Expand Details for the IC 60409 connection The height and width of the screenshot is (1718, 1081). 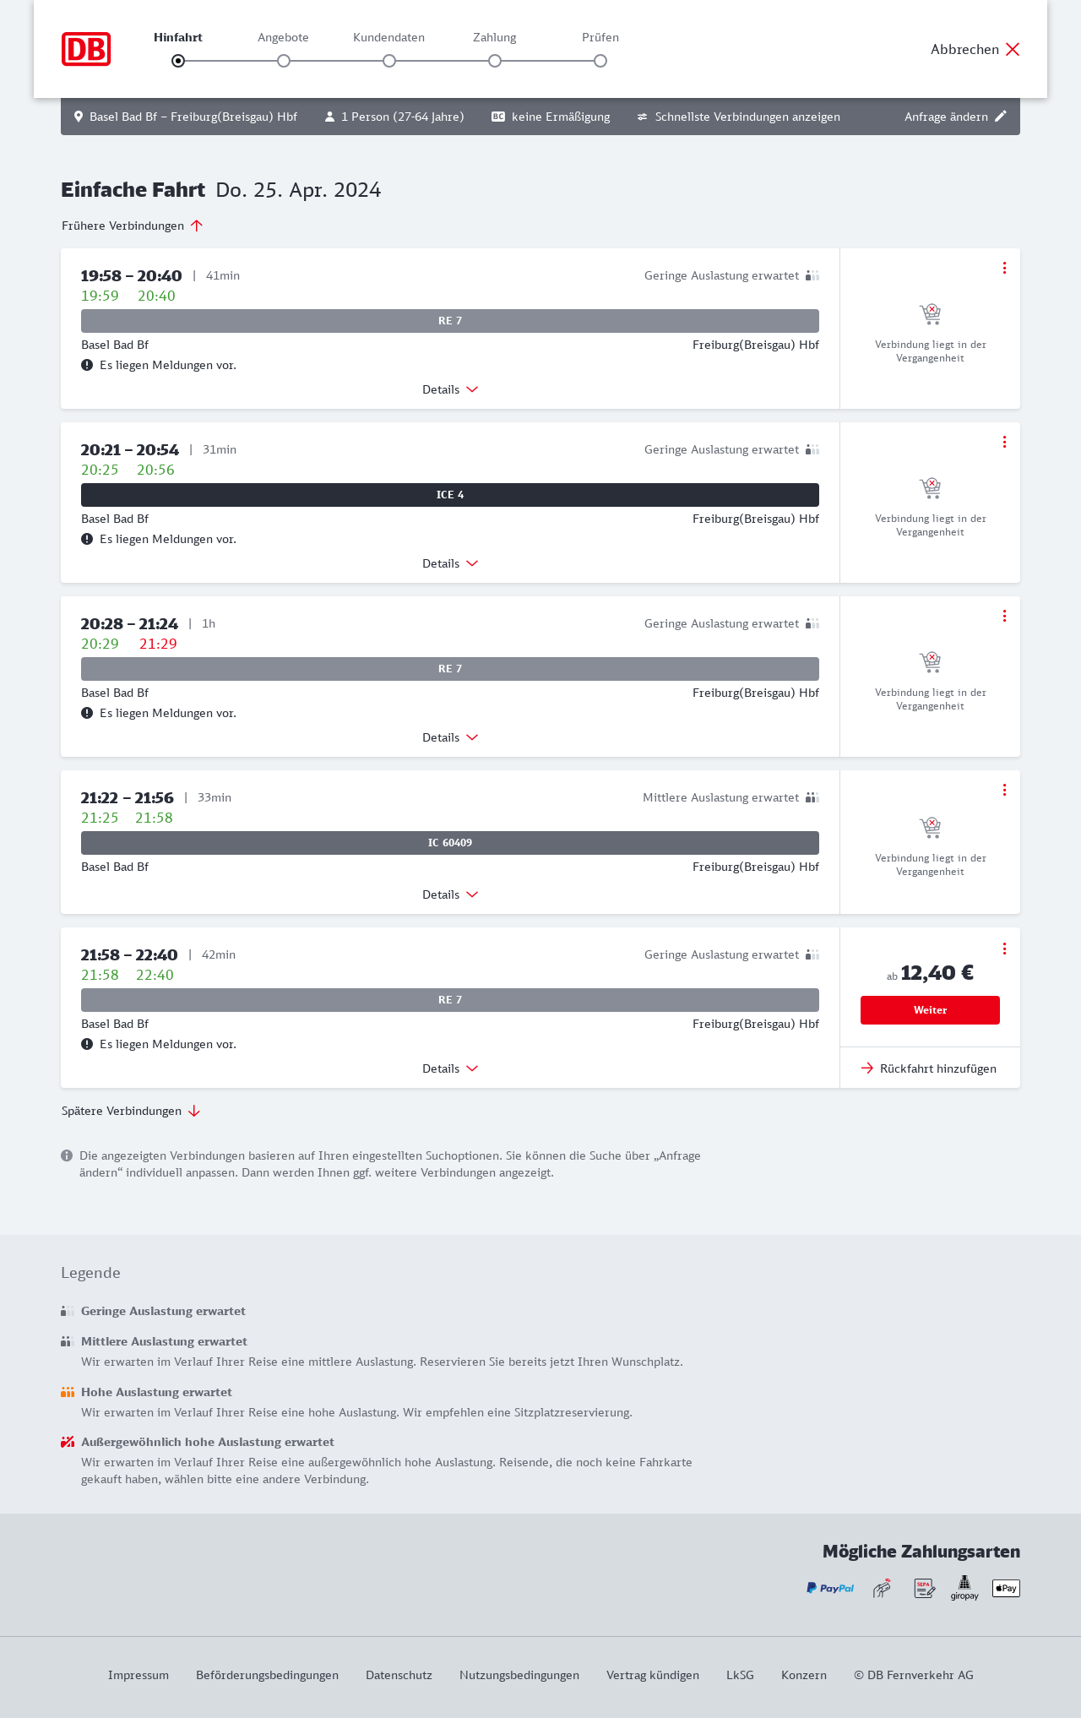coord(450,894)
